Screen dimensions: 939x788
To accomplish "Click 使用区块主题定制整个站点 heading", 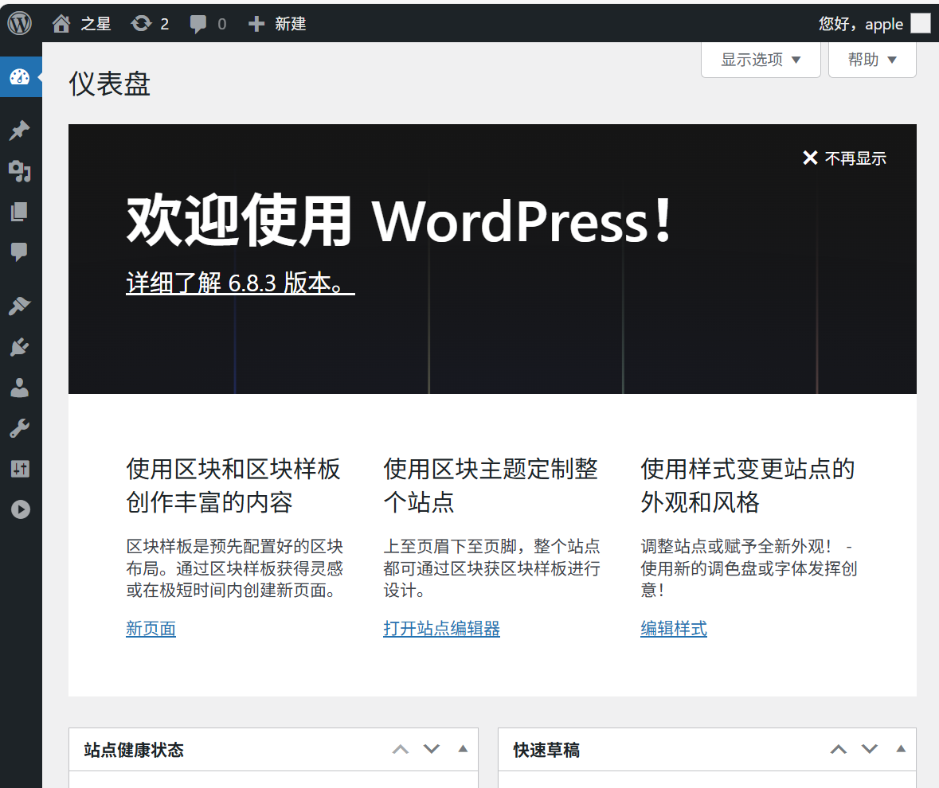I will point(491,486).
